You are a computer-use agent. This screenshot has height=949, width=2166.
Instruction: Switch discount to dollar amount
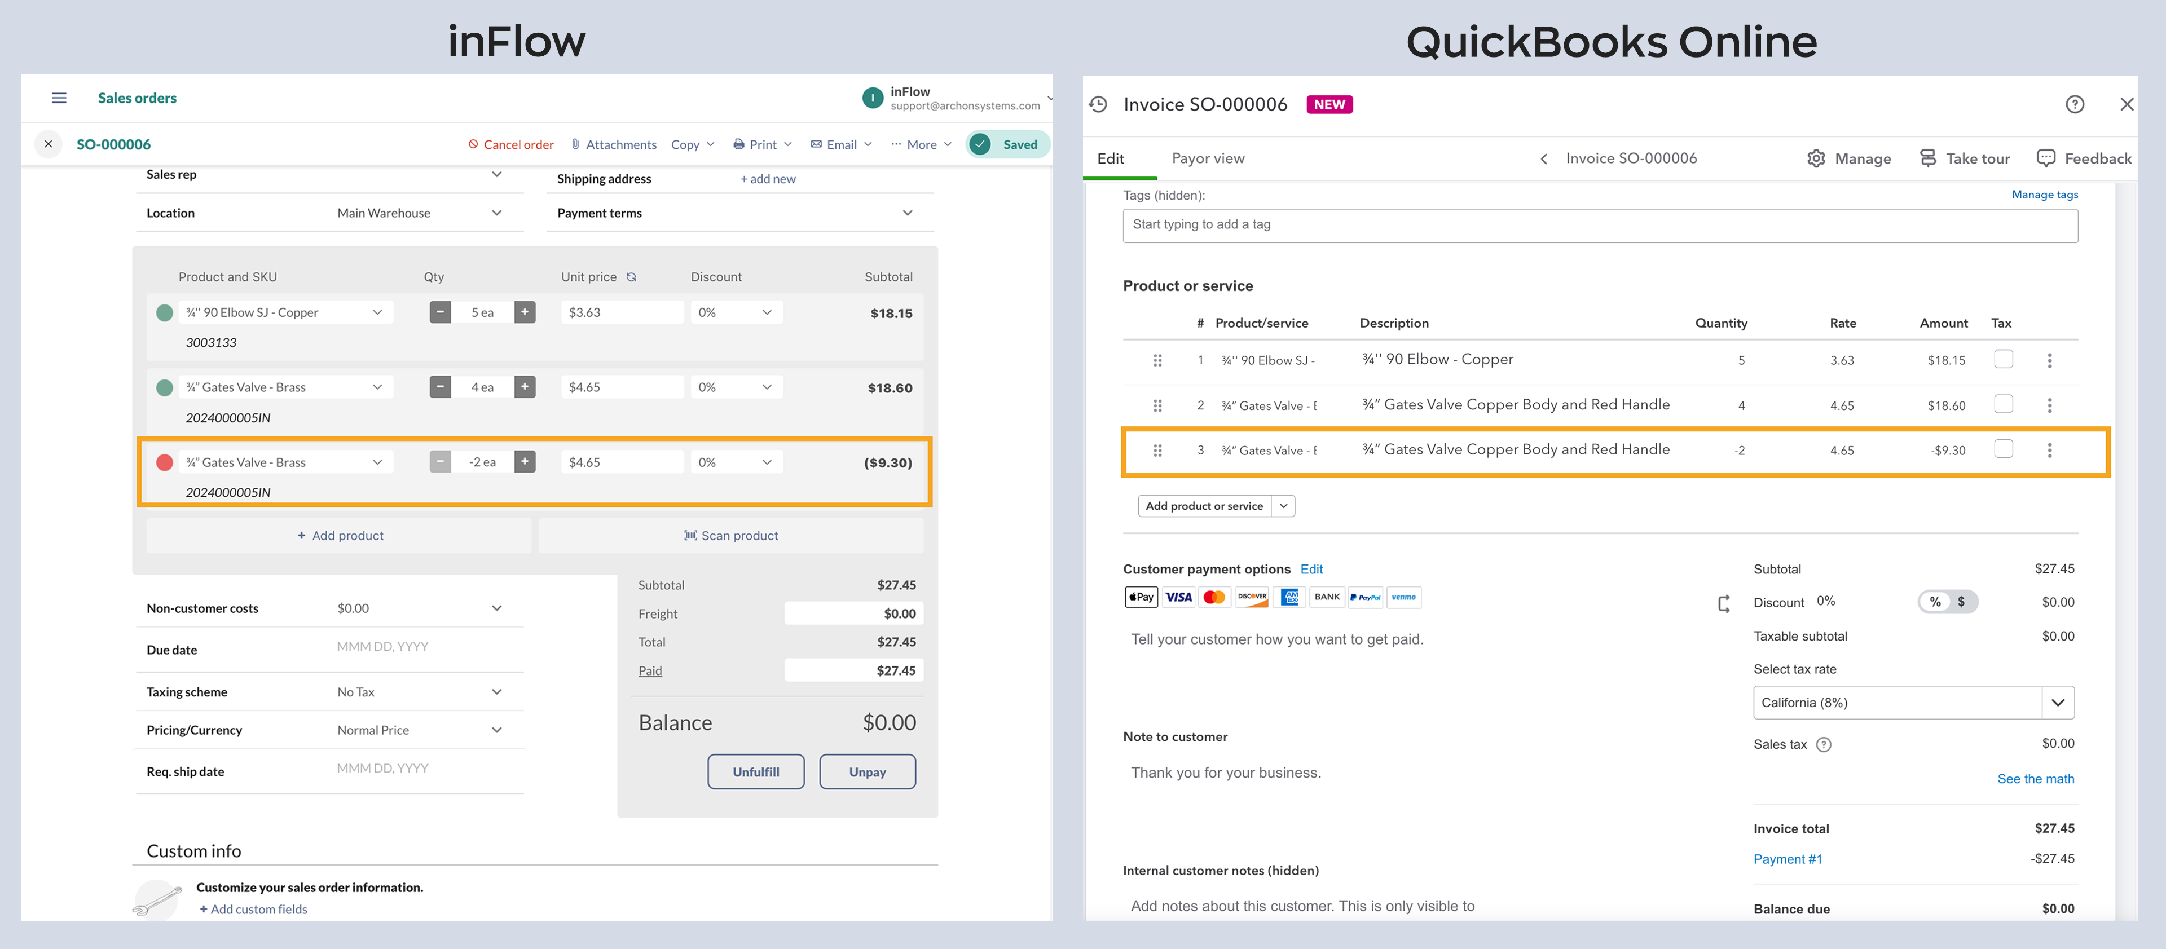(1961, 601)
